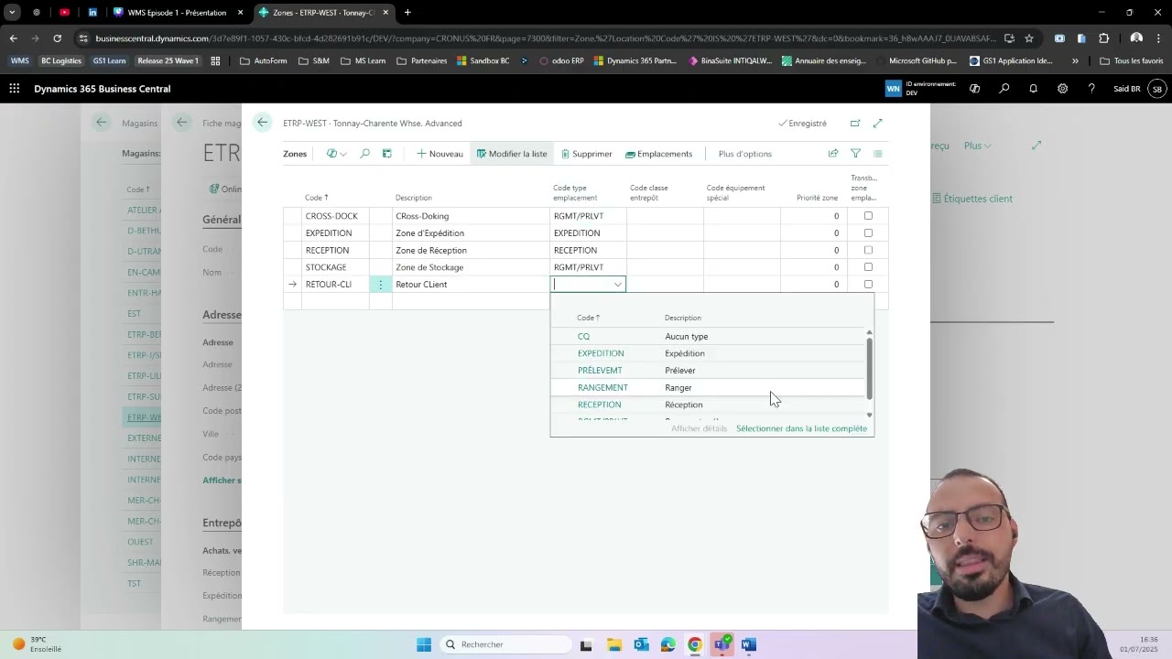1172x659 pixels.
Task: Open Word from the taskbar
Action: [x=749, y=644]
